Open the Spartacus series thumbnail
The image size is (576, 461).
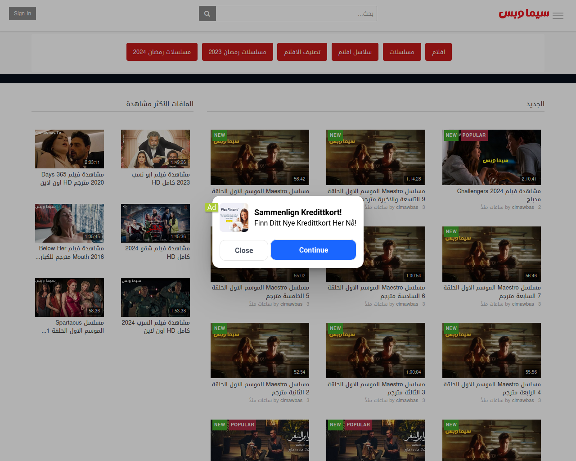tap(69, 298)
